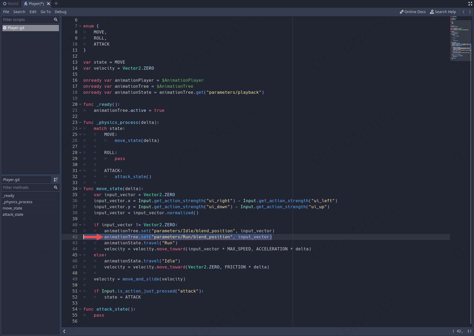The height and width of the screenshot is (336, 474).
Task: Go to previous edited document arrow
Action: [x=464, y=12]
